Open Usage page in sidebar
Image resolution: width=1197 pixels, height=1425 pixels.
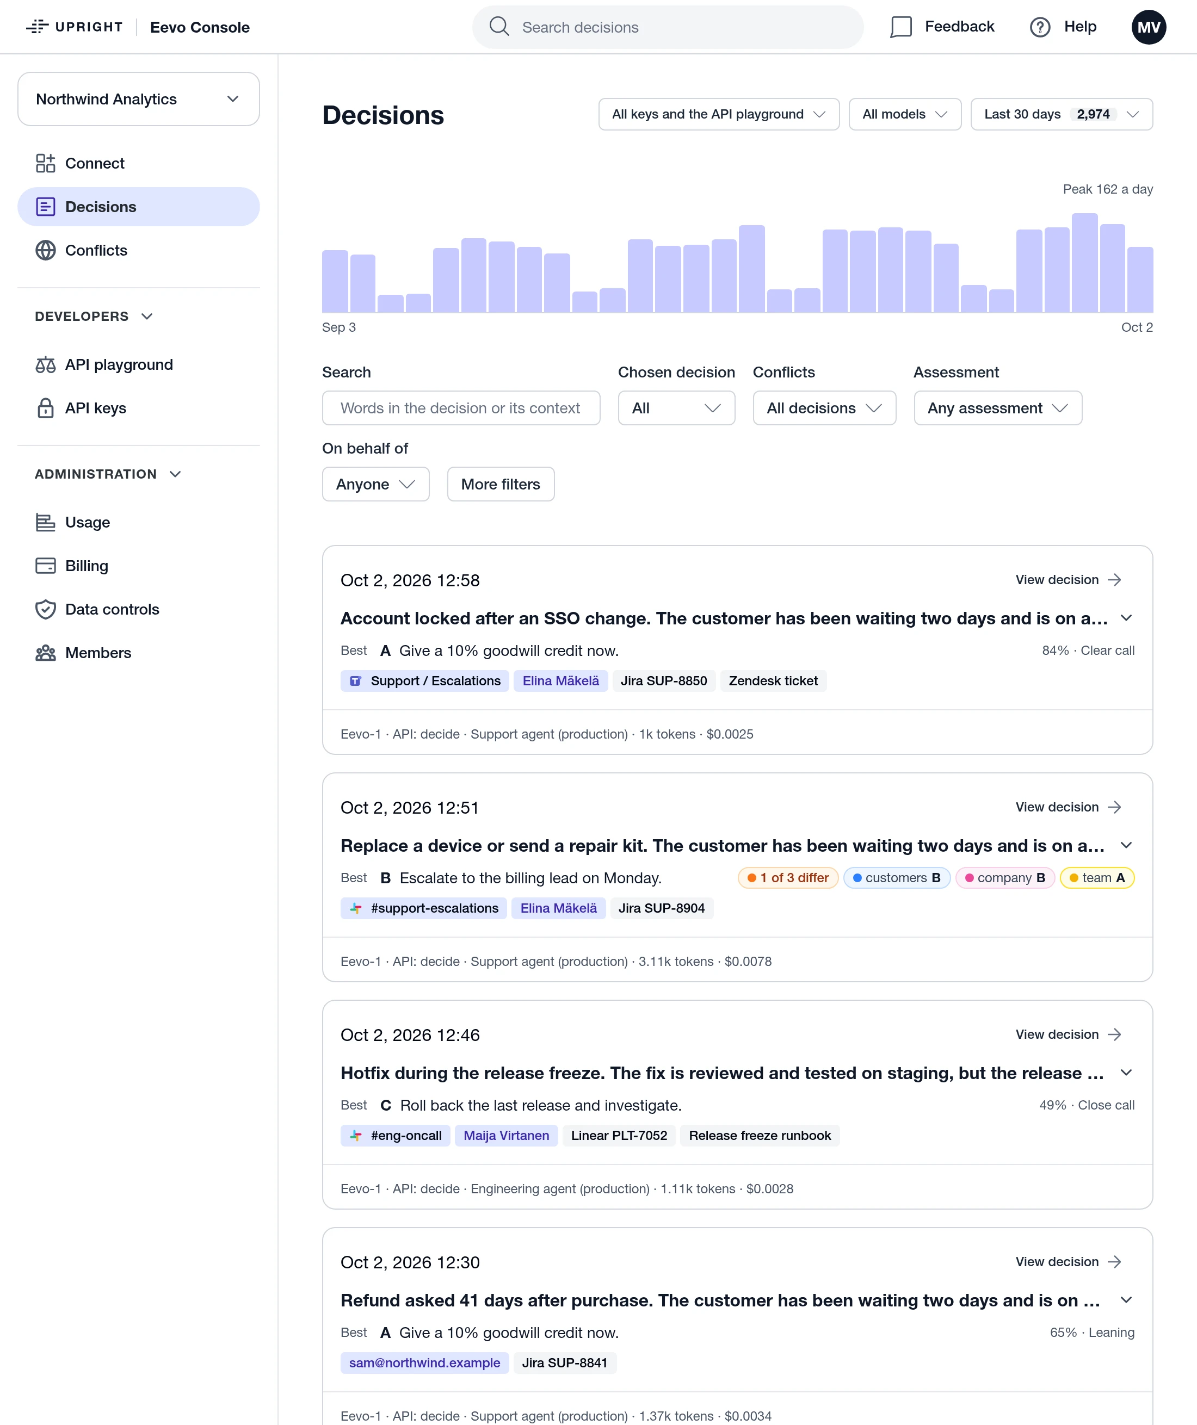click(139, 522)
